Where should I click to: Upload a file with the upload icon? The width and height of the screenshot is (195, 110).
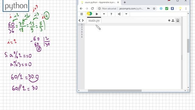point(173,20)
